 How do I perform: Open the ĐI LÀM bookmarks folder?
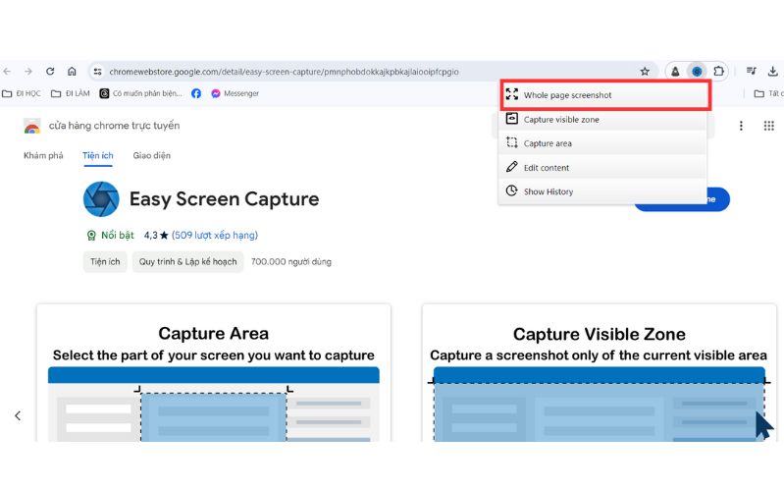click(71, 93)
